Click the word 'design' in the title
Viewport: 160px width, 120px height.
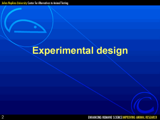click(112, 51)
